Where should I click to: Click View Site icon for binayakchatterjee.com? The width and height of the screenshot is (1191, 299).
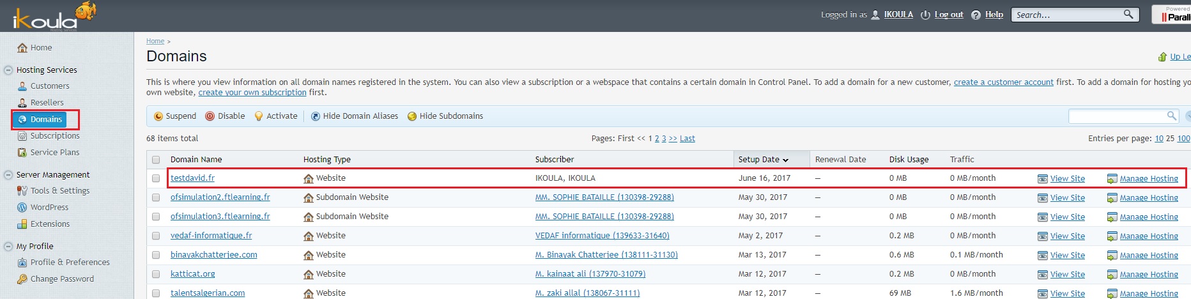coord(1043,256)
